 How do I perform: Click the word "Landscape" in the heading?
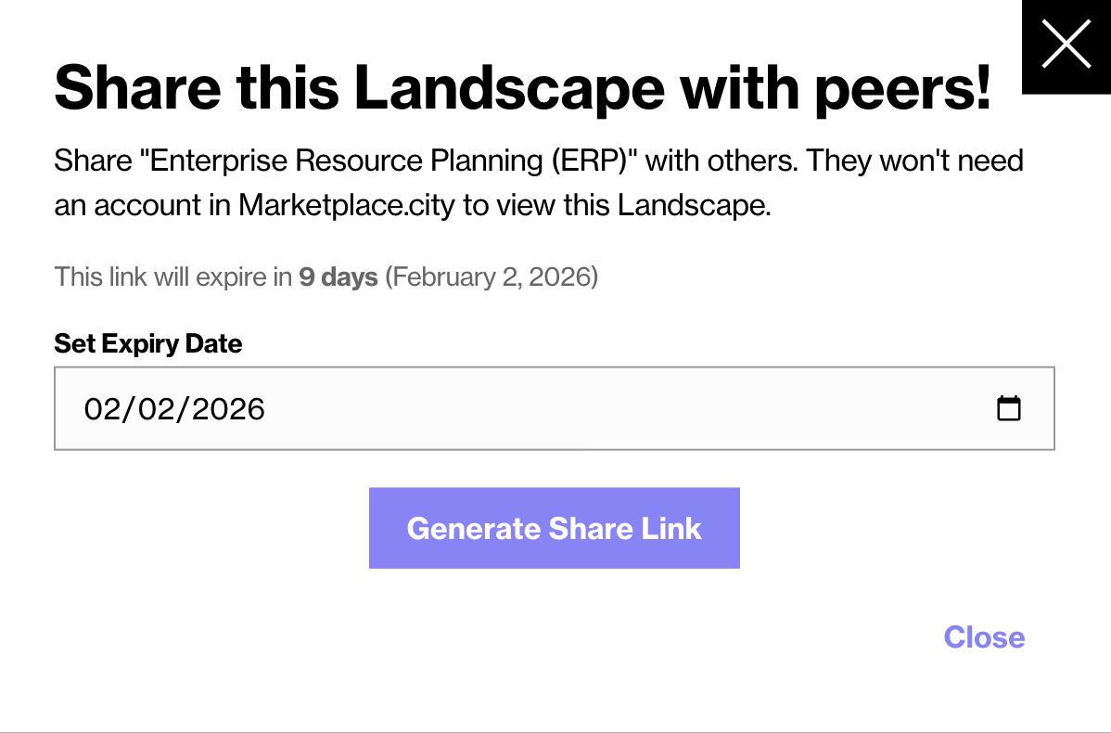click(x=509, y=89)
